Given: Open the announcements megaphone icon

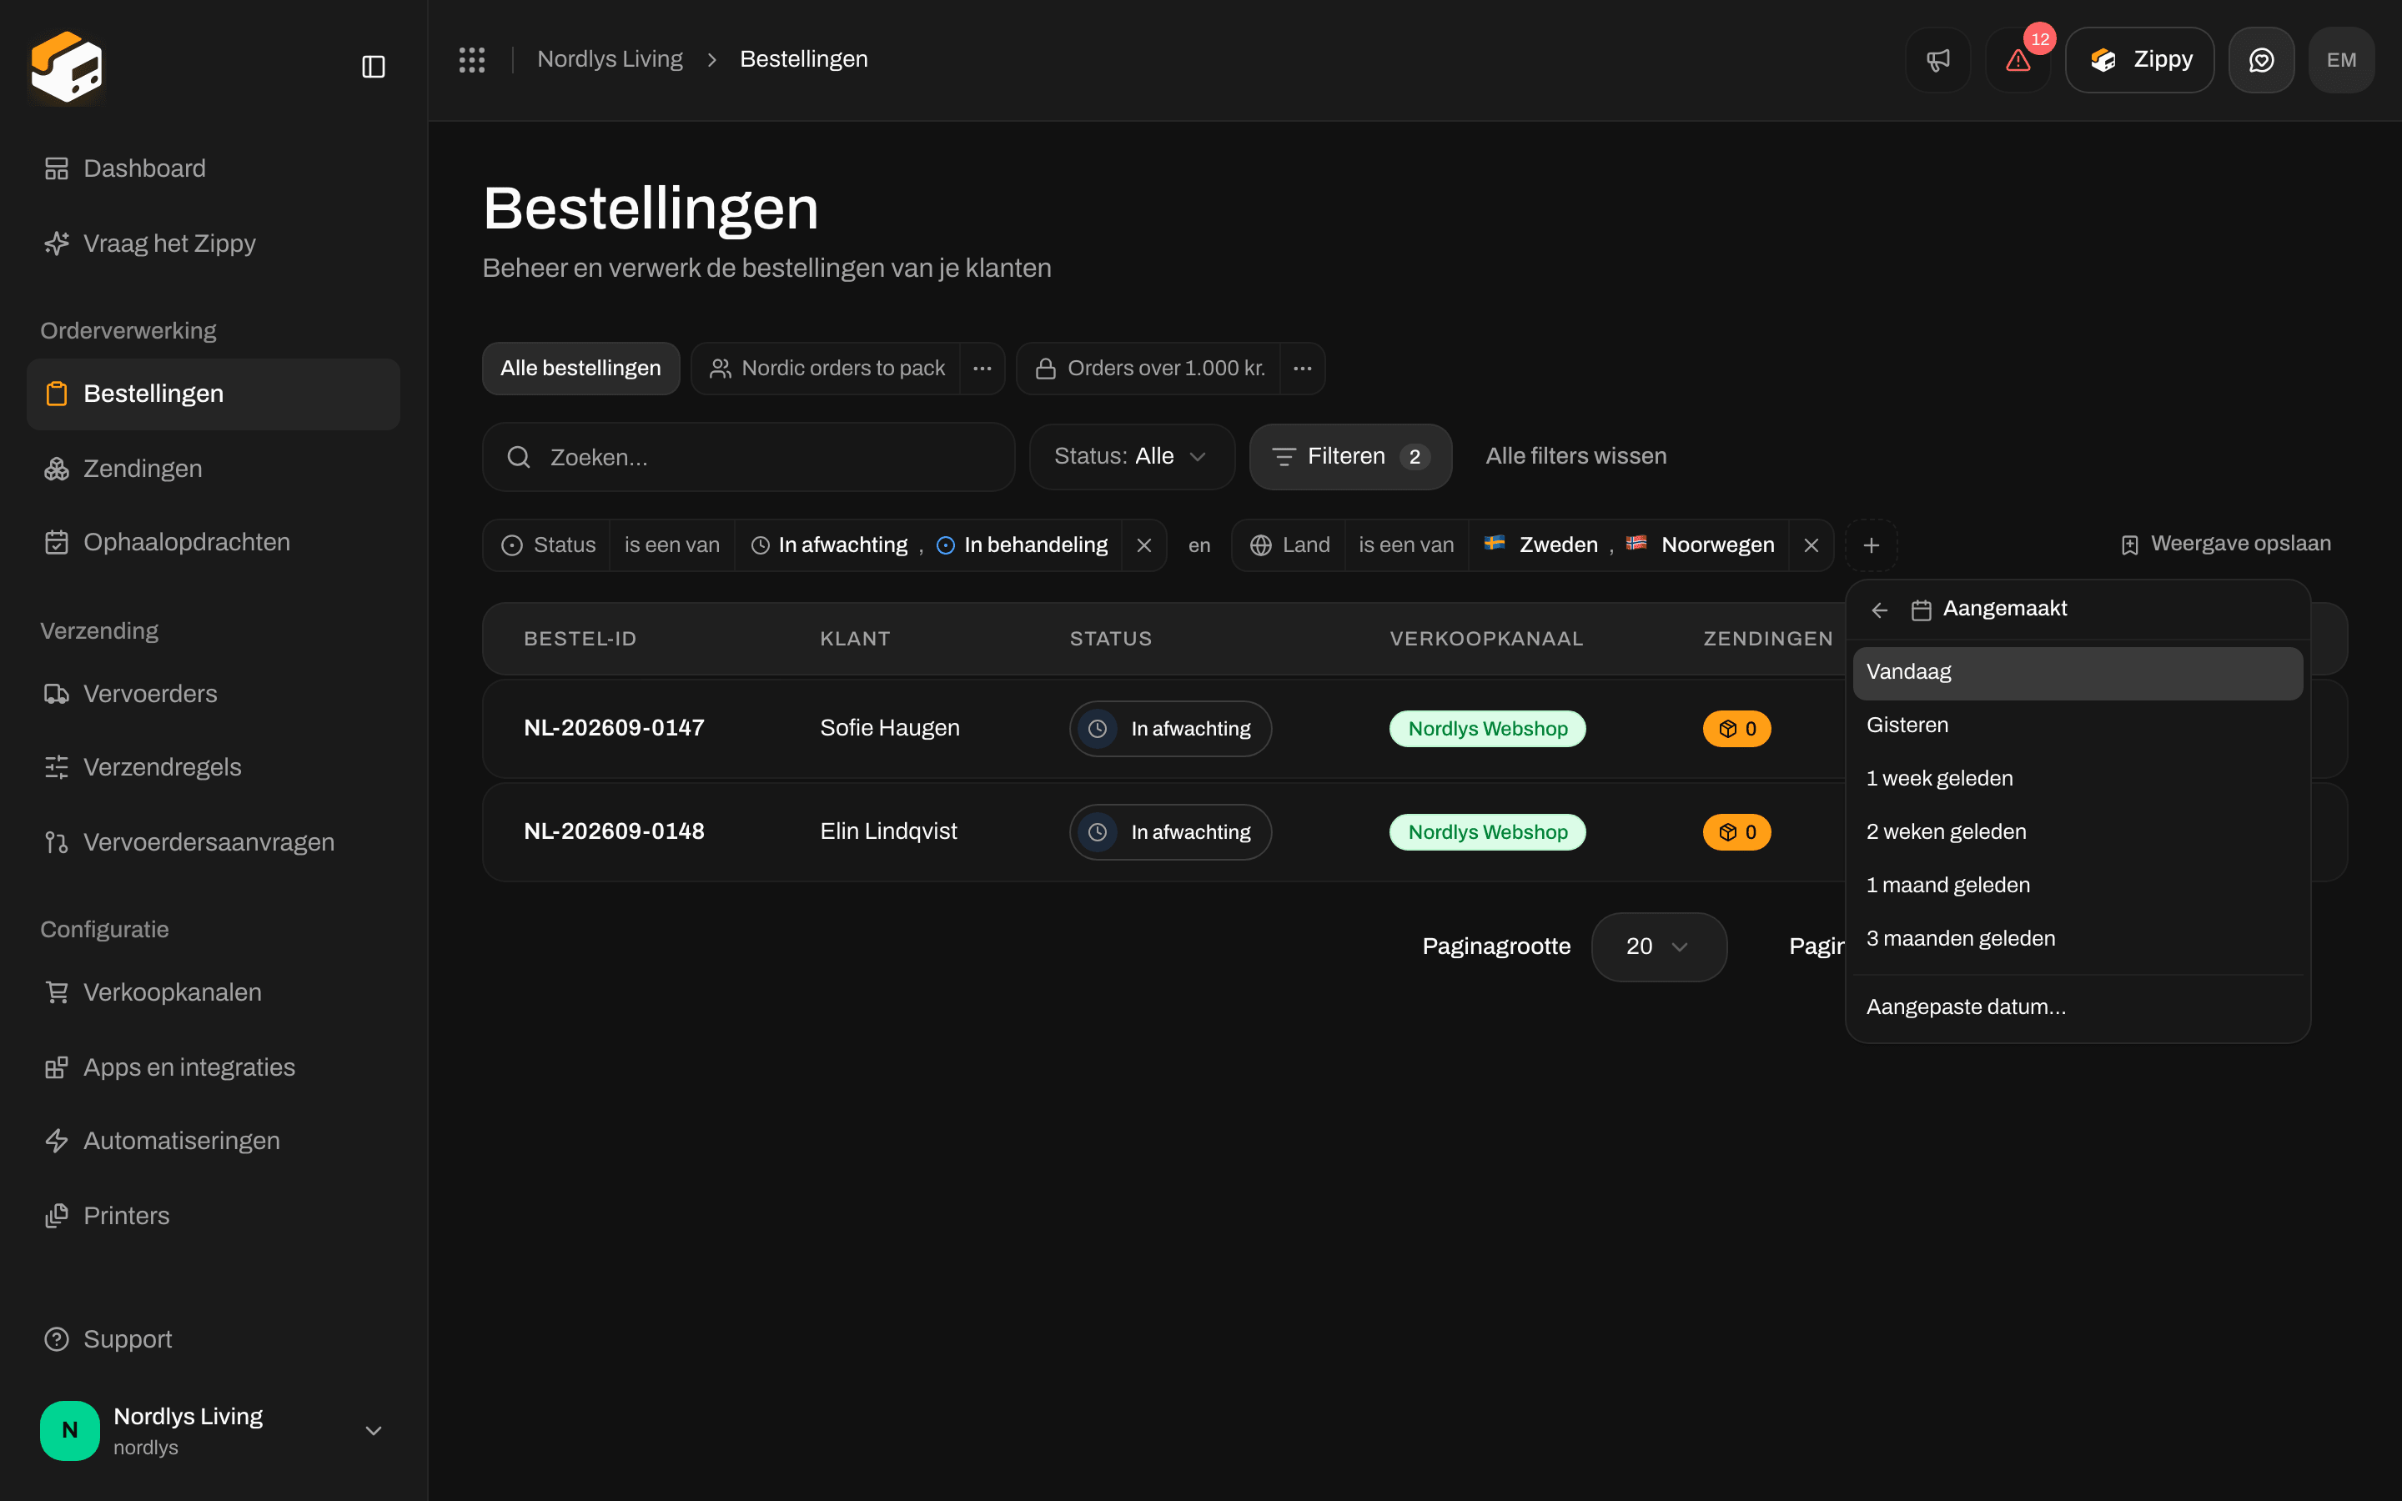Looking at the screenshot, I should [1937, 59].
